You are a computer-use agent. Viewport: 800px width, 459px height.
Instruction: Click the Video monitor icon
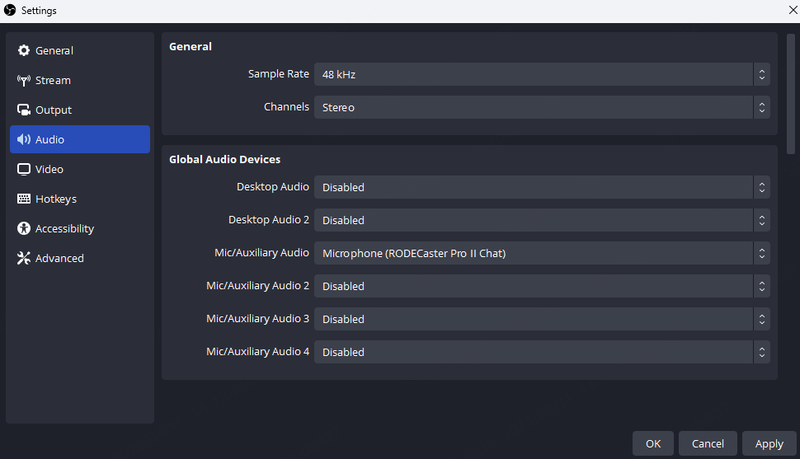pos(23,170)
